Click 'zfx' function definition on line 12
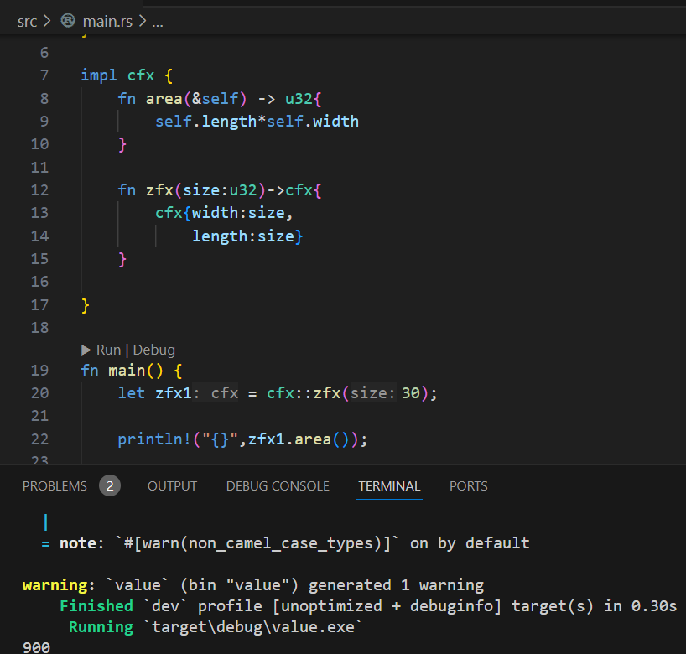 pyautogui.click(x=159, y=190)
